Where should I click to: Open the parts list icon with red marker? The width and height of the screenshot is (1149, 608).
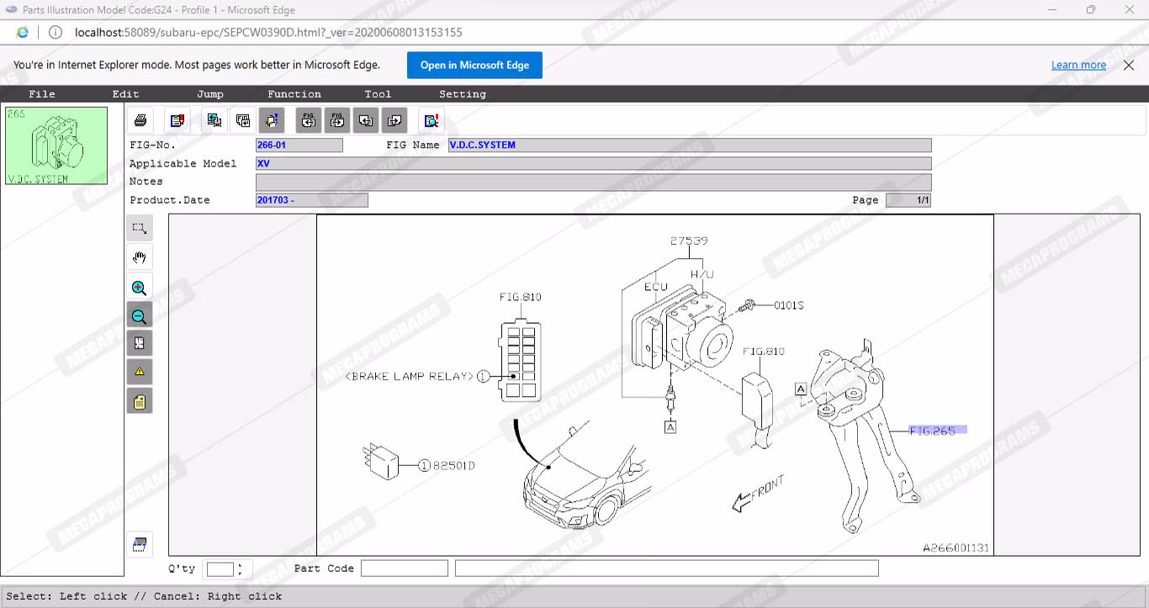(x=177, y=120)
